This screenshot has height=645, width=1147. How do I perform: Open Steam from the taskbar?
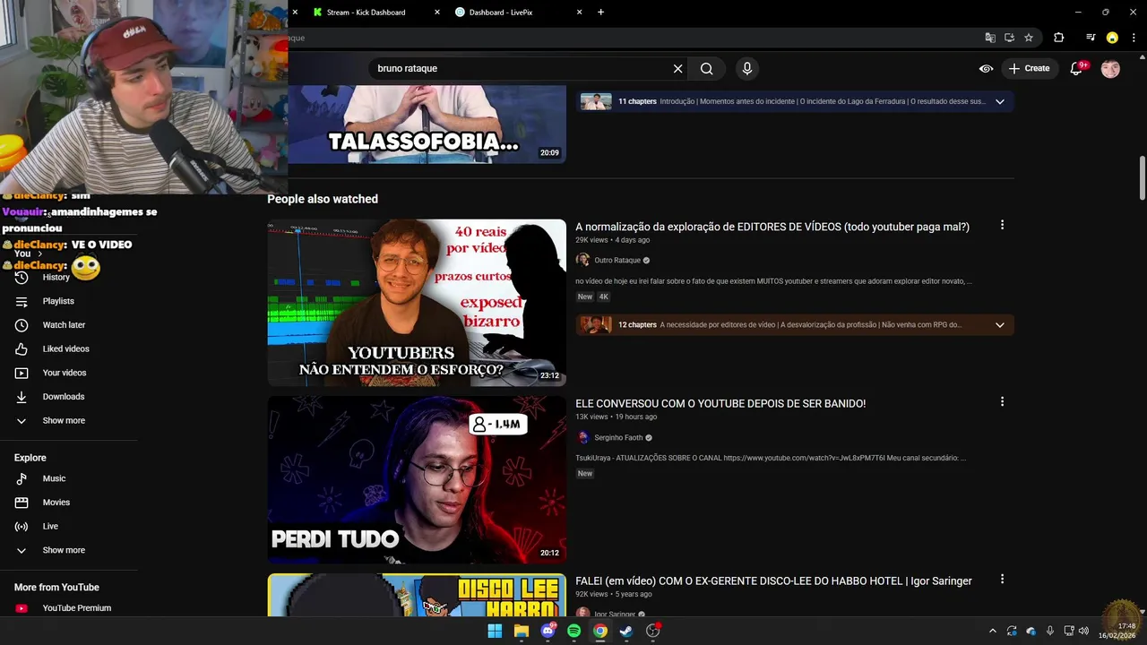[x=626, y=631]
